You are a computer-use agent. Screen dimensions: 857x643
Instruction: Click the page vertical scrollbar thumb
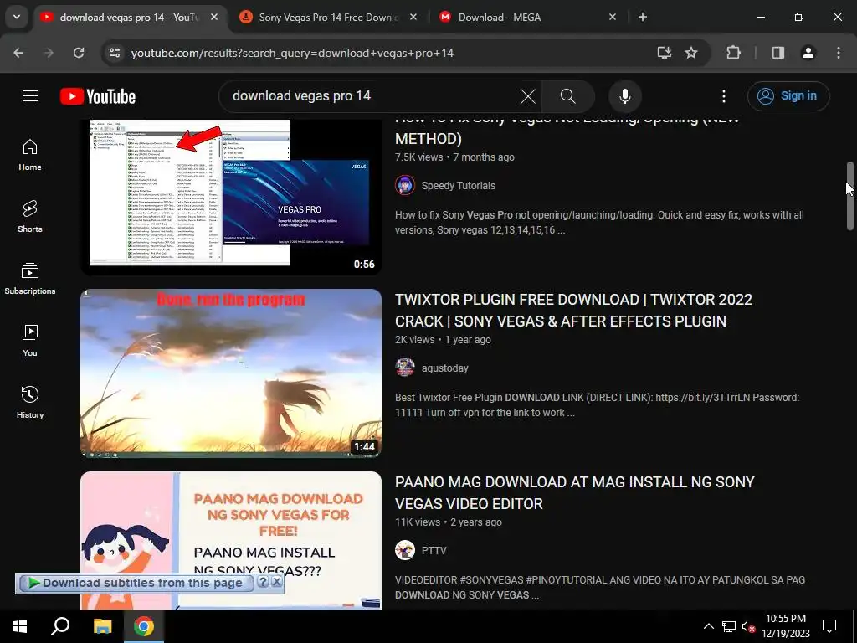(849, 196)
